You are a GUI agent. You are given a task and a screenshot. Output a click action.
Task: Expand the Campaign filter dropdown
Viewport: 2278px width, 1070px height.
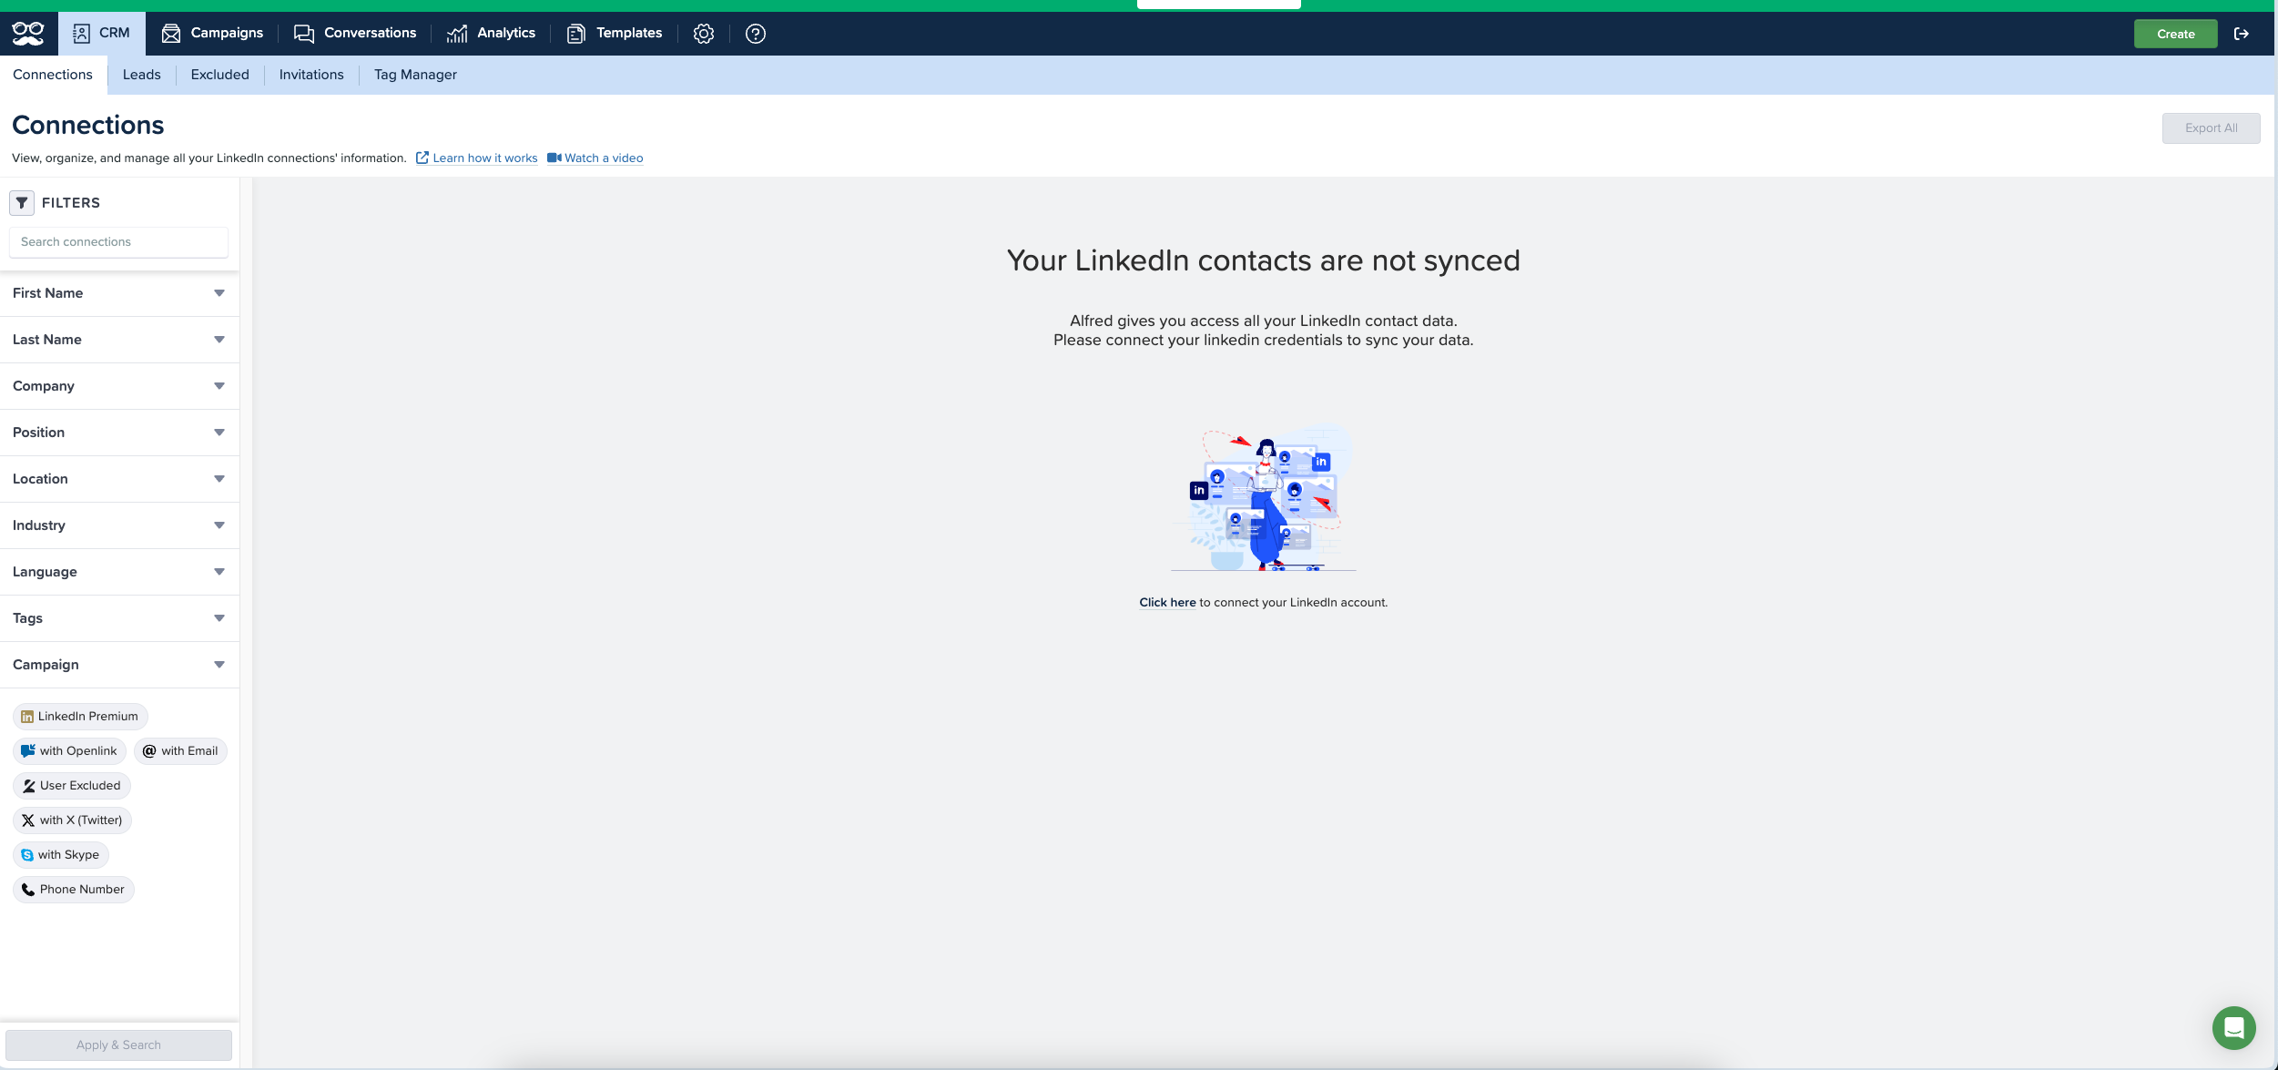click(x=118, y=665)
